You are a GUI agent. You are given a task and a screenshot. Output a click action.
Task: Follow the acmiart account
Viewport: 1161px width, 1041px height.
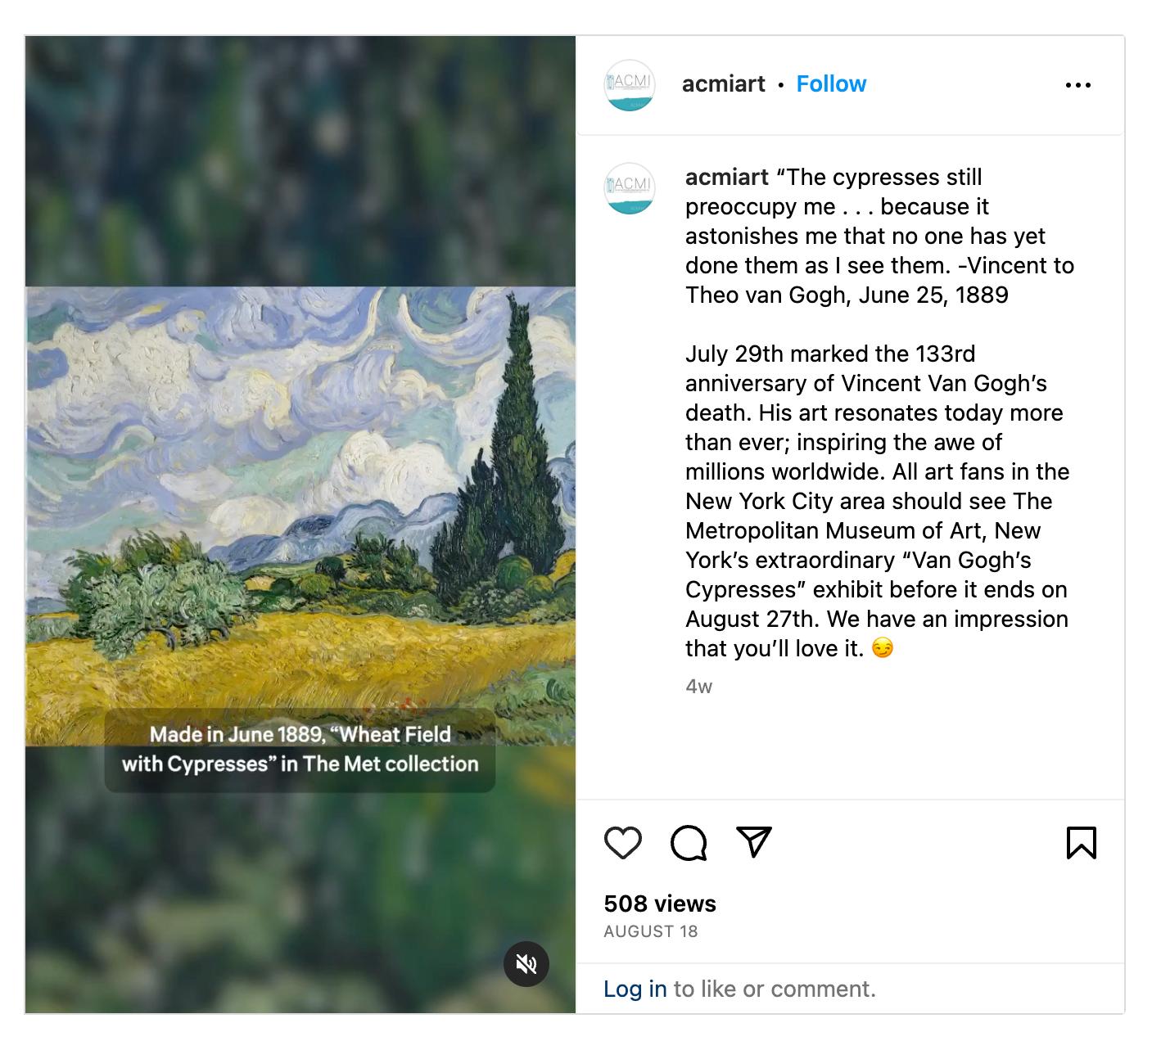coord(831,84)
